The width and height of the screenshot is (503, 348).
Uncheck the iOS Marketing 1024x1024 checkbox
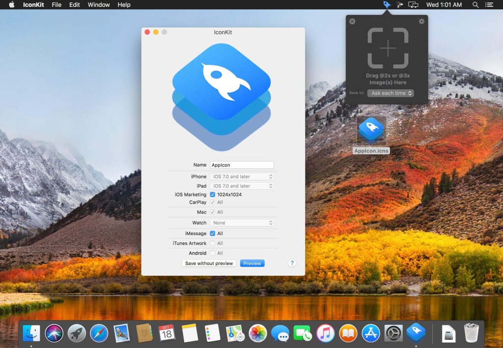tap(213, 194)
